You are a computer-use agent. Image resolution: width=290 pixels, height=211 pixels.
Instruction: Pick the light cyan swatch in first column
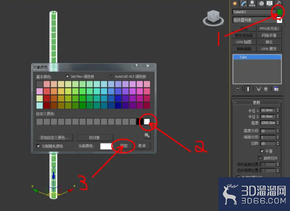tap(40, 106)
